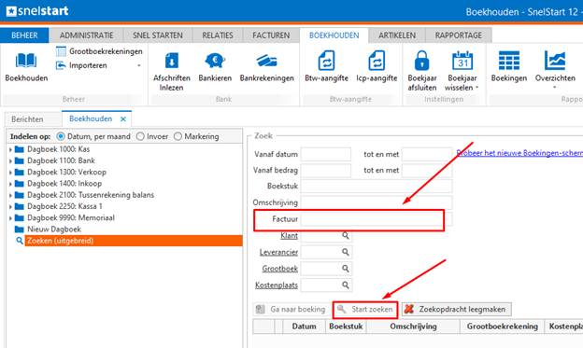Click Boekjaar afsluiten lock icon
This screenshot has width=583, height=348.
click(x=421, y=61)
